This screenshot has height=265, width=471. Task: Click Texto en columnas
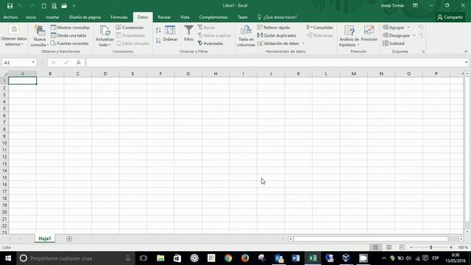click(246, 36)
